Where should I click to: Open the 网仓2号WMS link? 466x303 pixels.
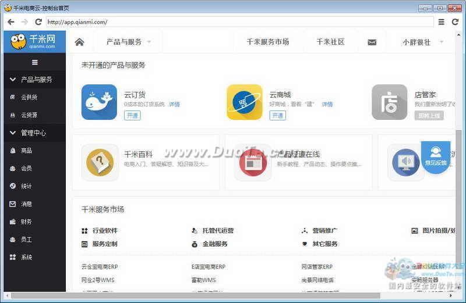98,280
